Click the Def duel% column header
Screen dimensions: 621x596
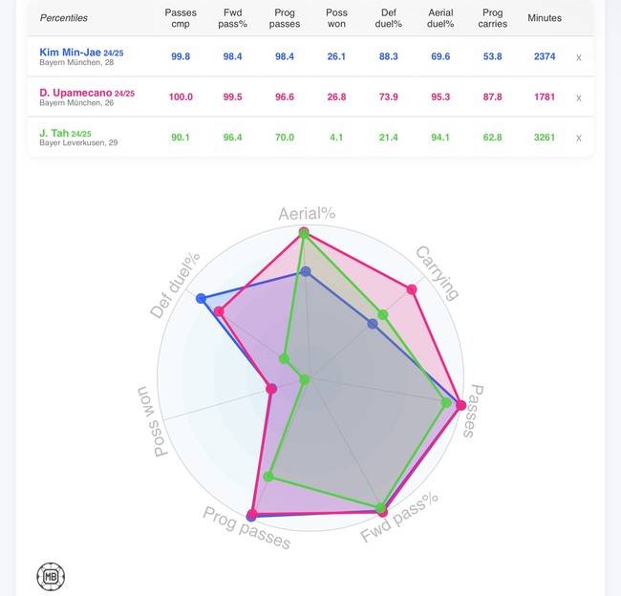(389, 17)
